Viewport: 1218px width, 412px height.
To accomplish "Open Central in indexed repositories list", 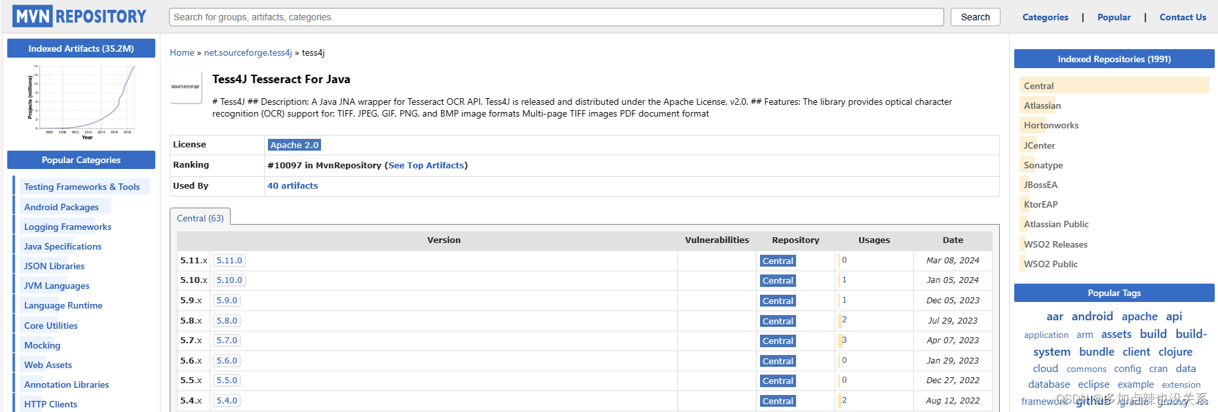I will (1038, 86).
